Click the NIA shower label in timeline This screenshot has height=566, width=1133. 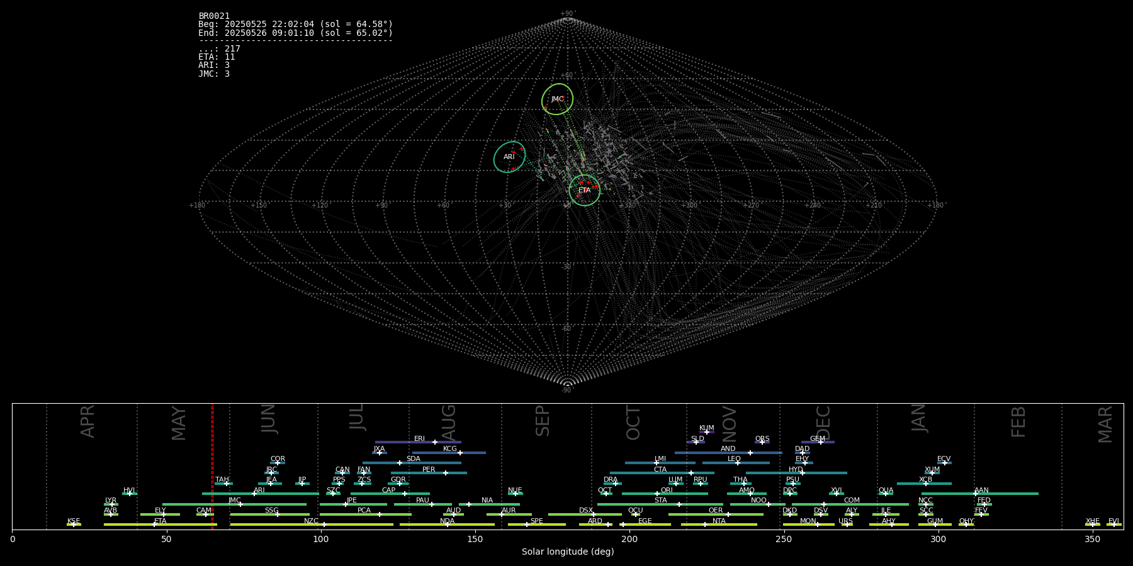[487, 501]
